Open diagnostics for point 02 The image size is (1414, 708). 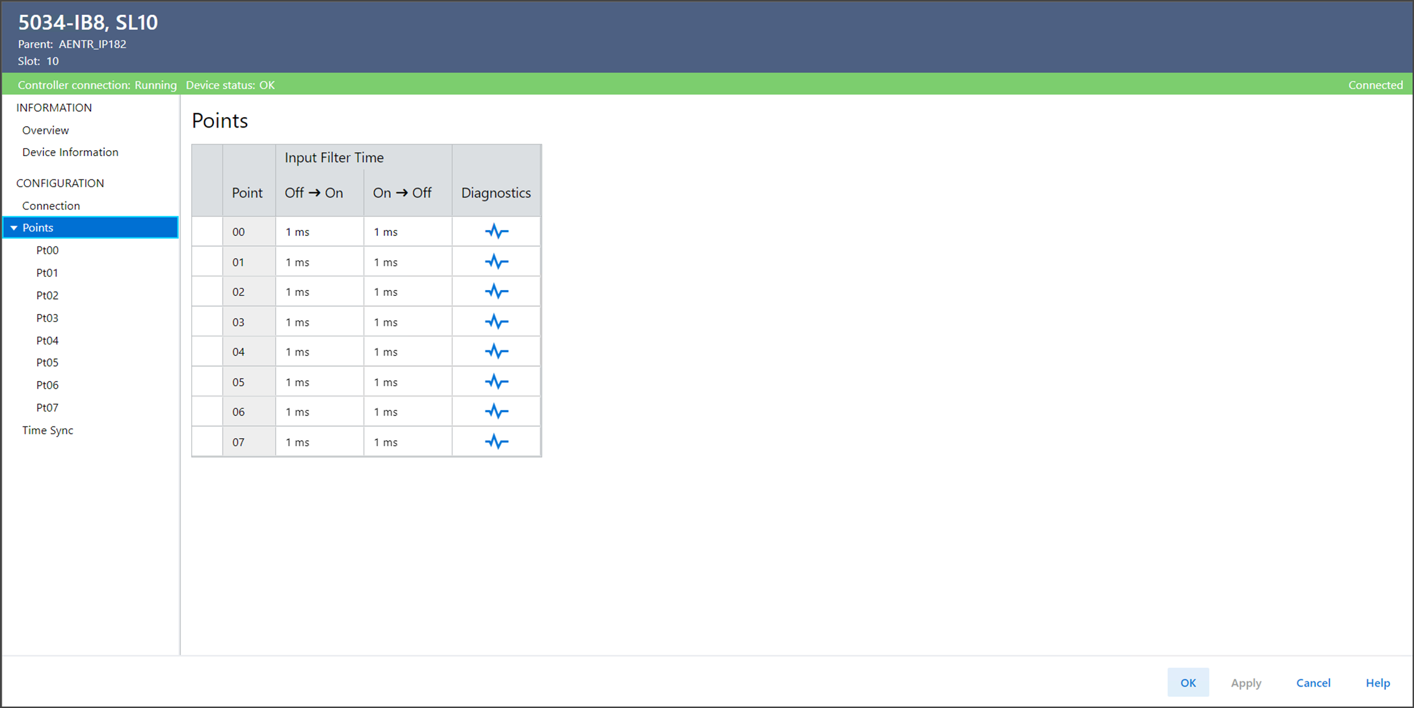496,292
